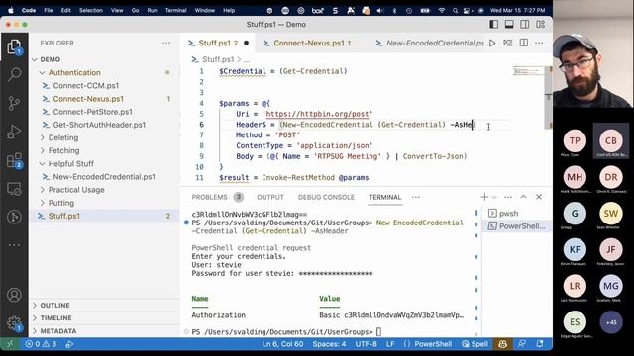Screen dimensions: 634x356
Task: Switch to the Stuff.ps1 editor tab
Action: pos(218,43)
